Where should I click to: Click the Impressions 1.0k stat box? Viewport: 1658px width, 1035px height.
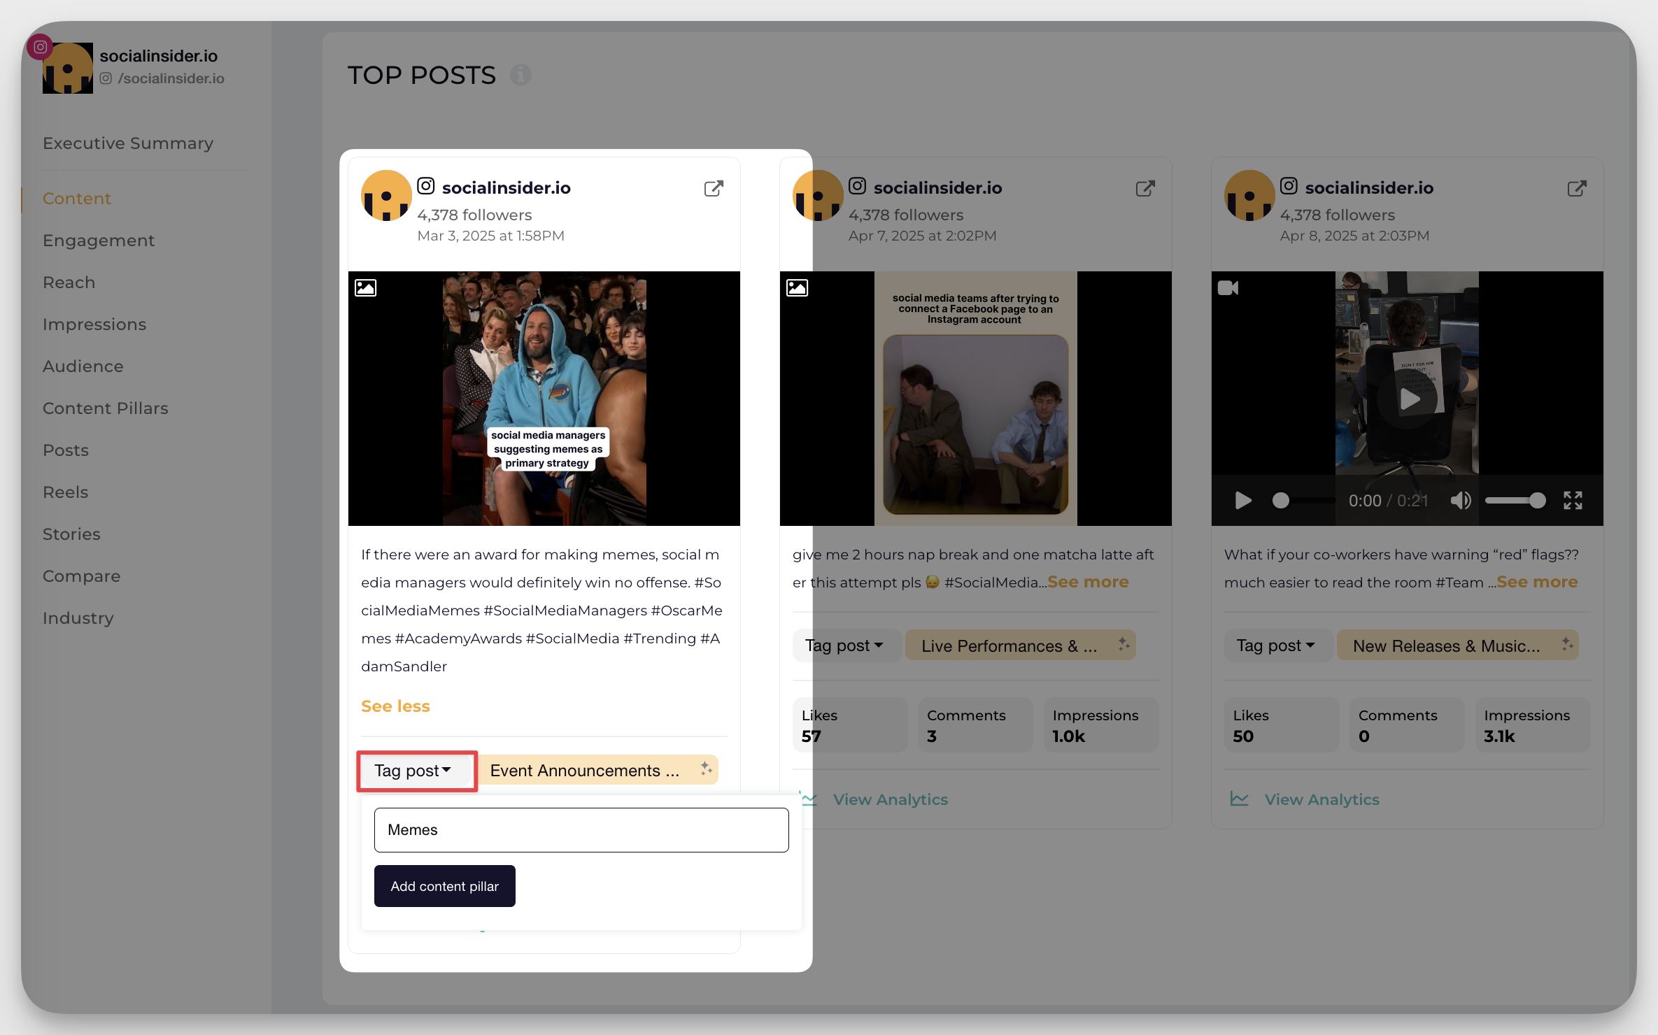(x=1101, y=725)
